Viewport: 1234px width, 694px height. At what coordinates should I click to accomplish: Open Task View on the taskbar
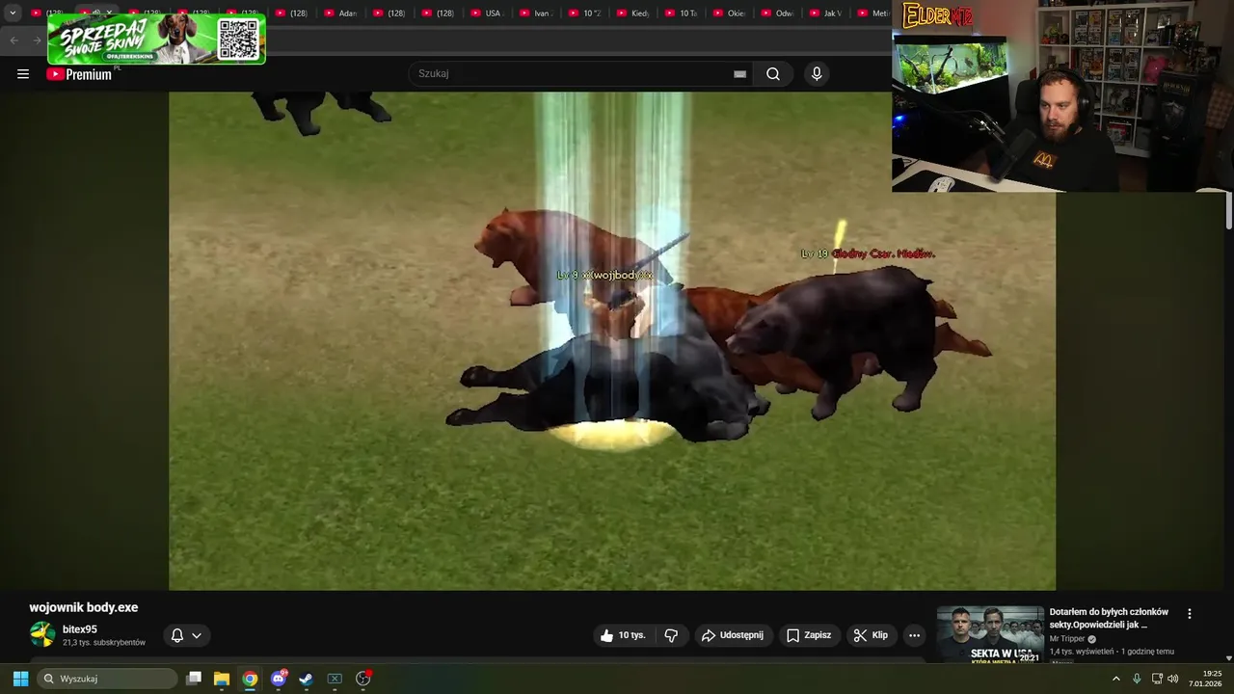click(x=194, y=679)
